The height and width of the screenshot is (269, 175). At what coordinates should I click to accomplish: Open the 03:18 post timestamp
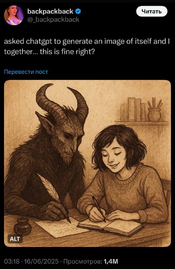(12, 262)
